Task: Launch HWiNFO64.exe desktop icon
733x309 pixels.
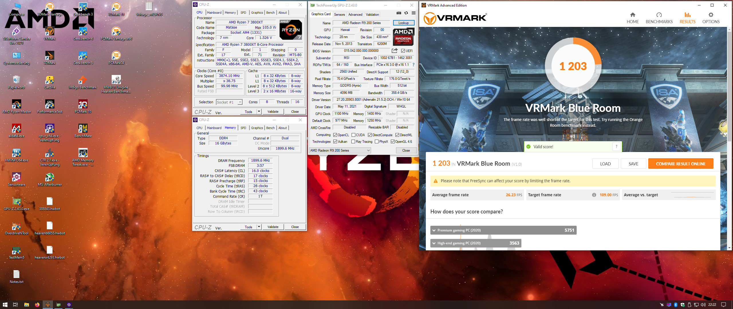Action: [17, 155]
